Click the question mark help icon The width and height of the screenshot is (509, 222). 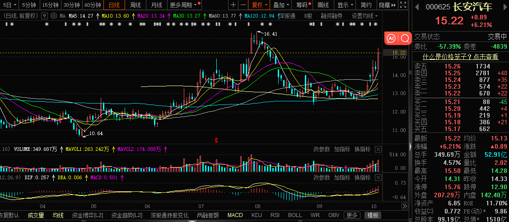point(45,16)
